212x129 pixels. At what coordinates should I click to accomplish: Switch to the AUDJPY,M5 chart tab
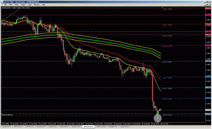click(x=125, y=127)
